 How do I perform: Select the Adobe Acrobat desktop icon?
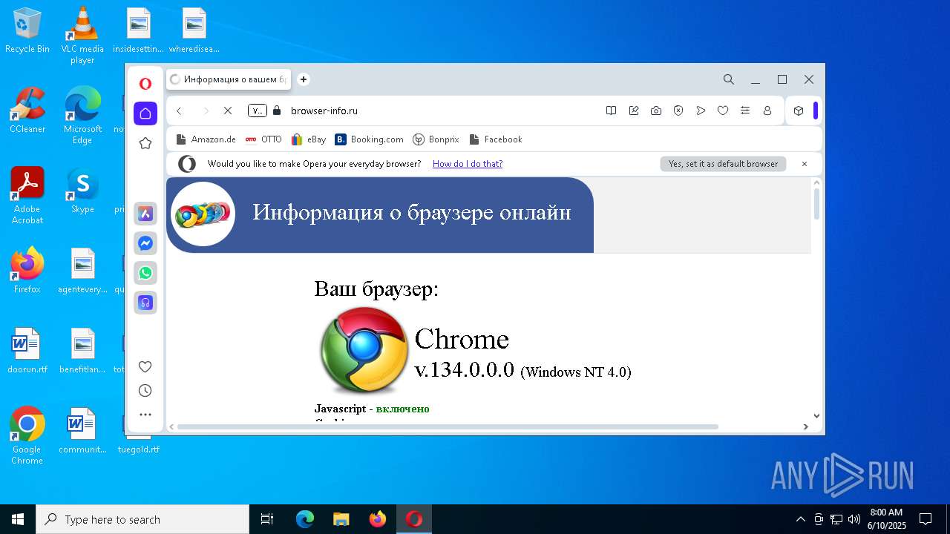tap(27, 196)
